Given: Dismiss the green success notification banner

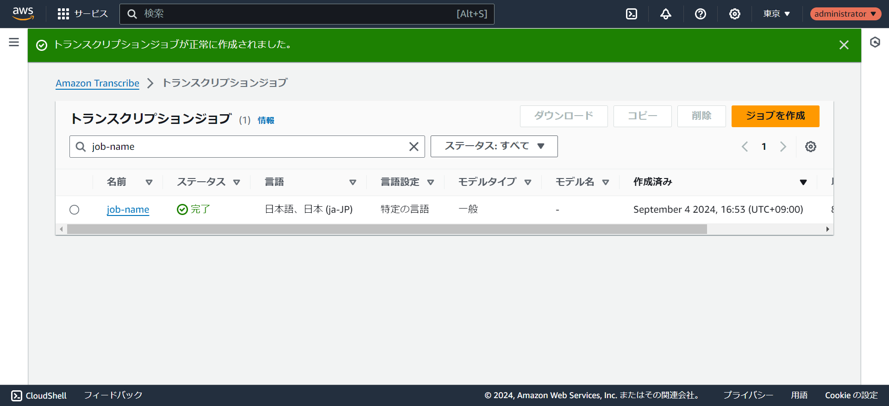Looking at the screenshot, I should click(844, 45).
